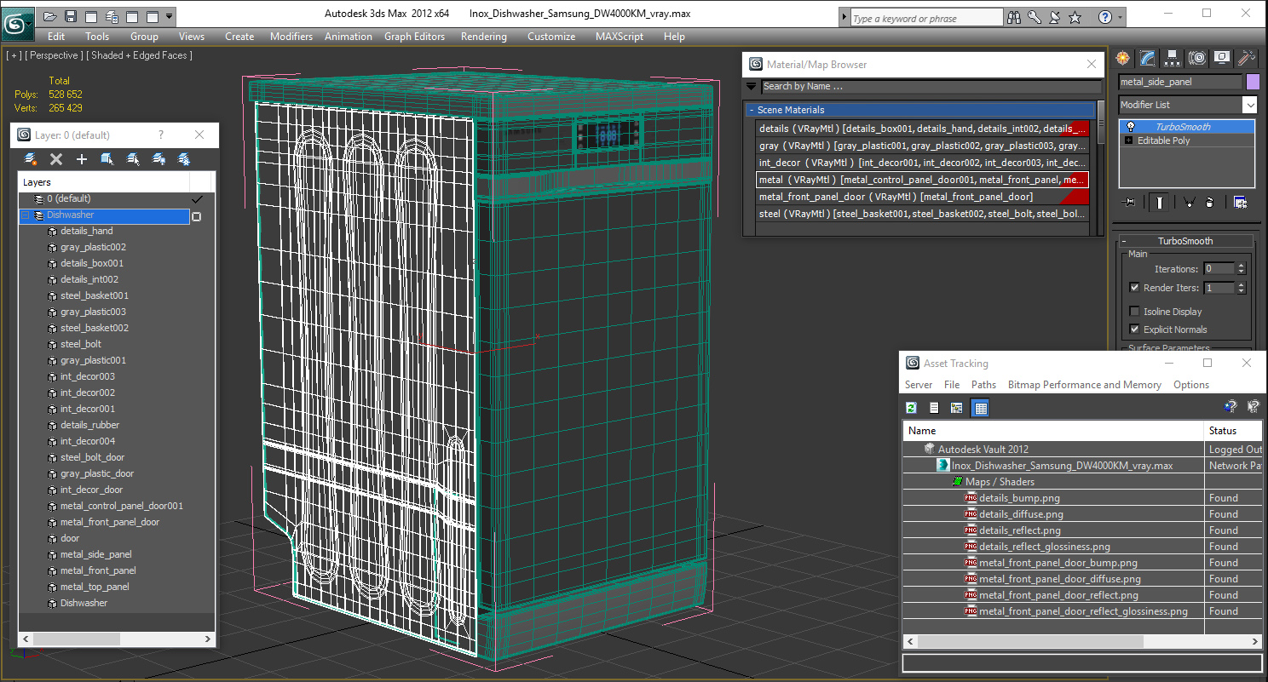Click the key-shaped Subscription Center icon

click(1035, 17)
